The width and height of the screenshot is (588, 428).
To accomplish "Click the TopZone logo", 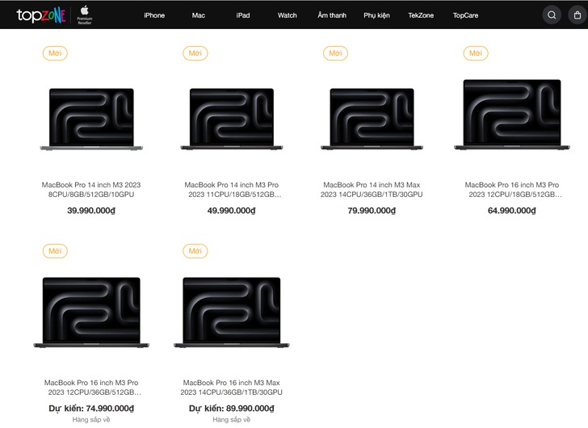I will tap(40, 15).
